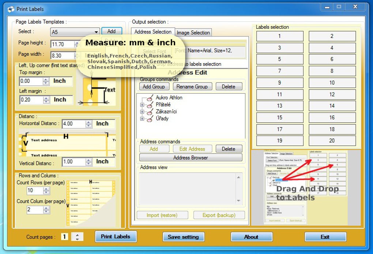This screenshot has width=373, height=254.
Task: Click the Horizontal Distanc spinner arrows
Action: (x=88, y=124)
